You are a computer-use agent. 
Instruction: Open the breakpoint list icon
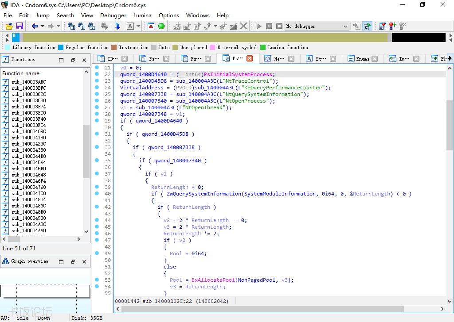[x=382, y=26]
